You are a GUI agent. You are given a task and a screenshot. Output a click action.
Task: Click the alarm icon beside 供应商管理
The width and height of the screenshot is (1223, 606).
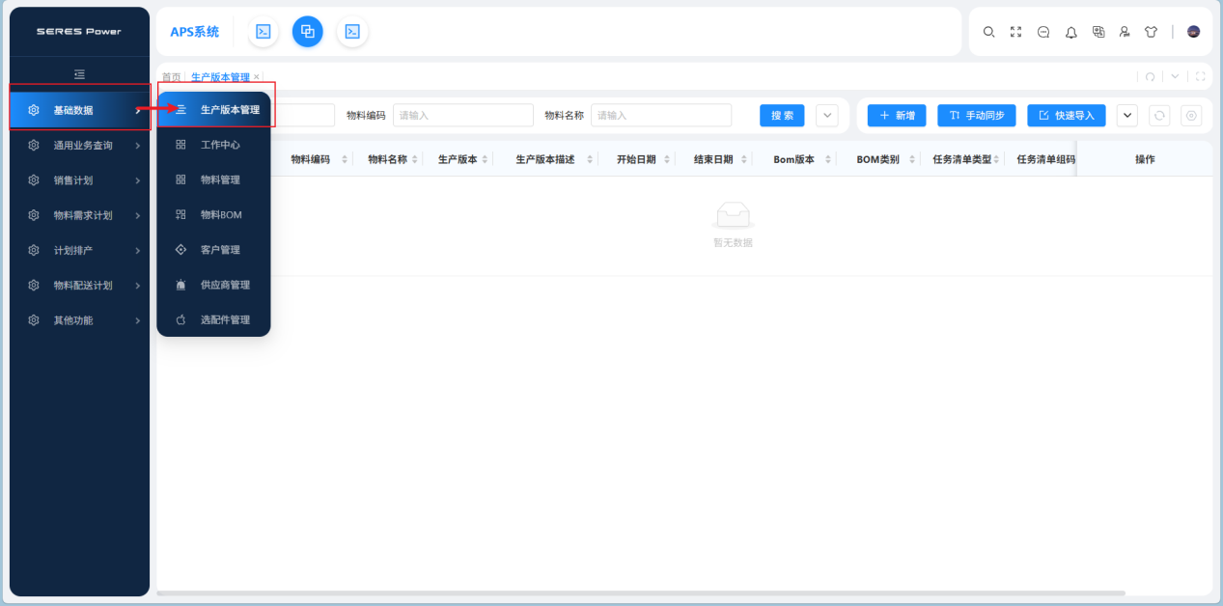click(x=181, y=285)
